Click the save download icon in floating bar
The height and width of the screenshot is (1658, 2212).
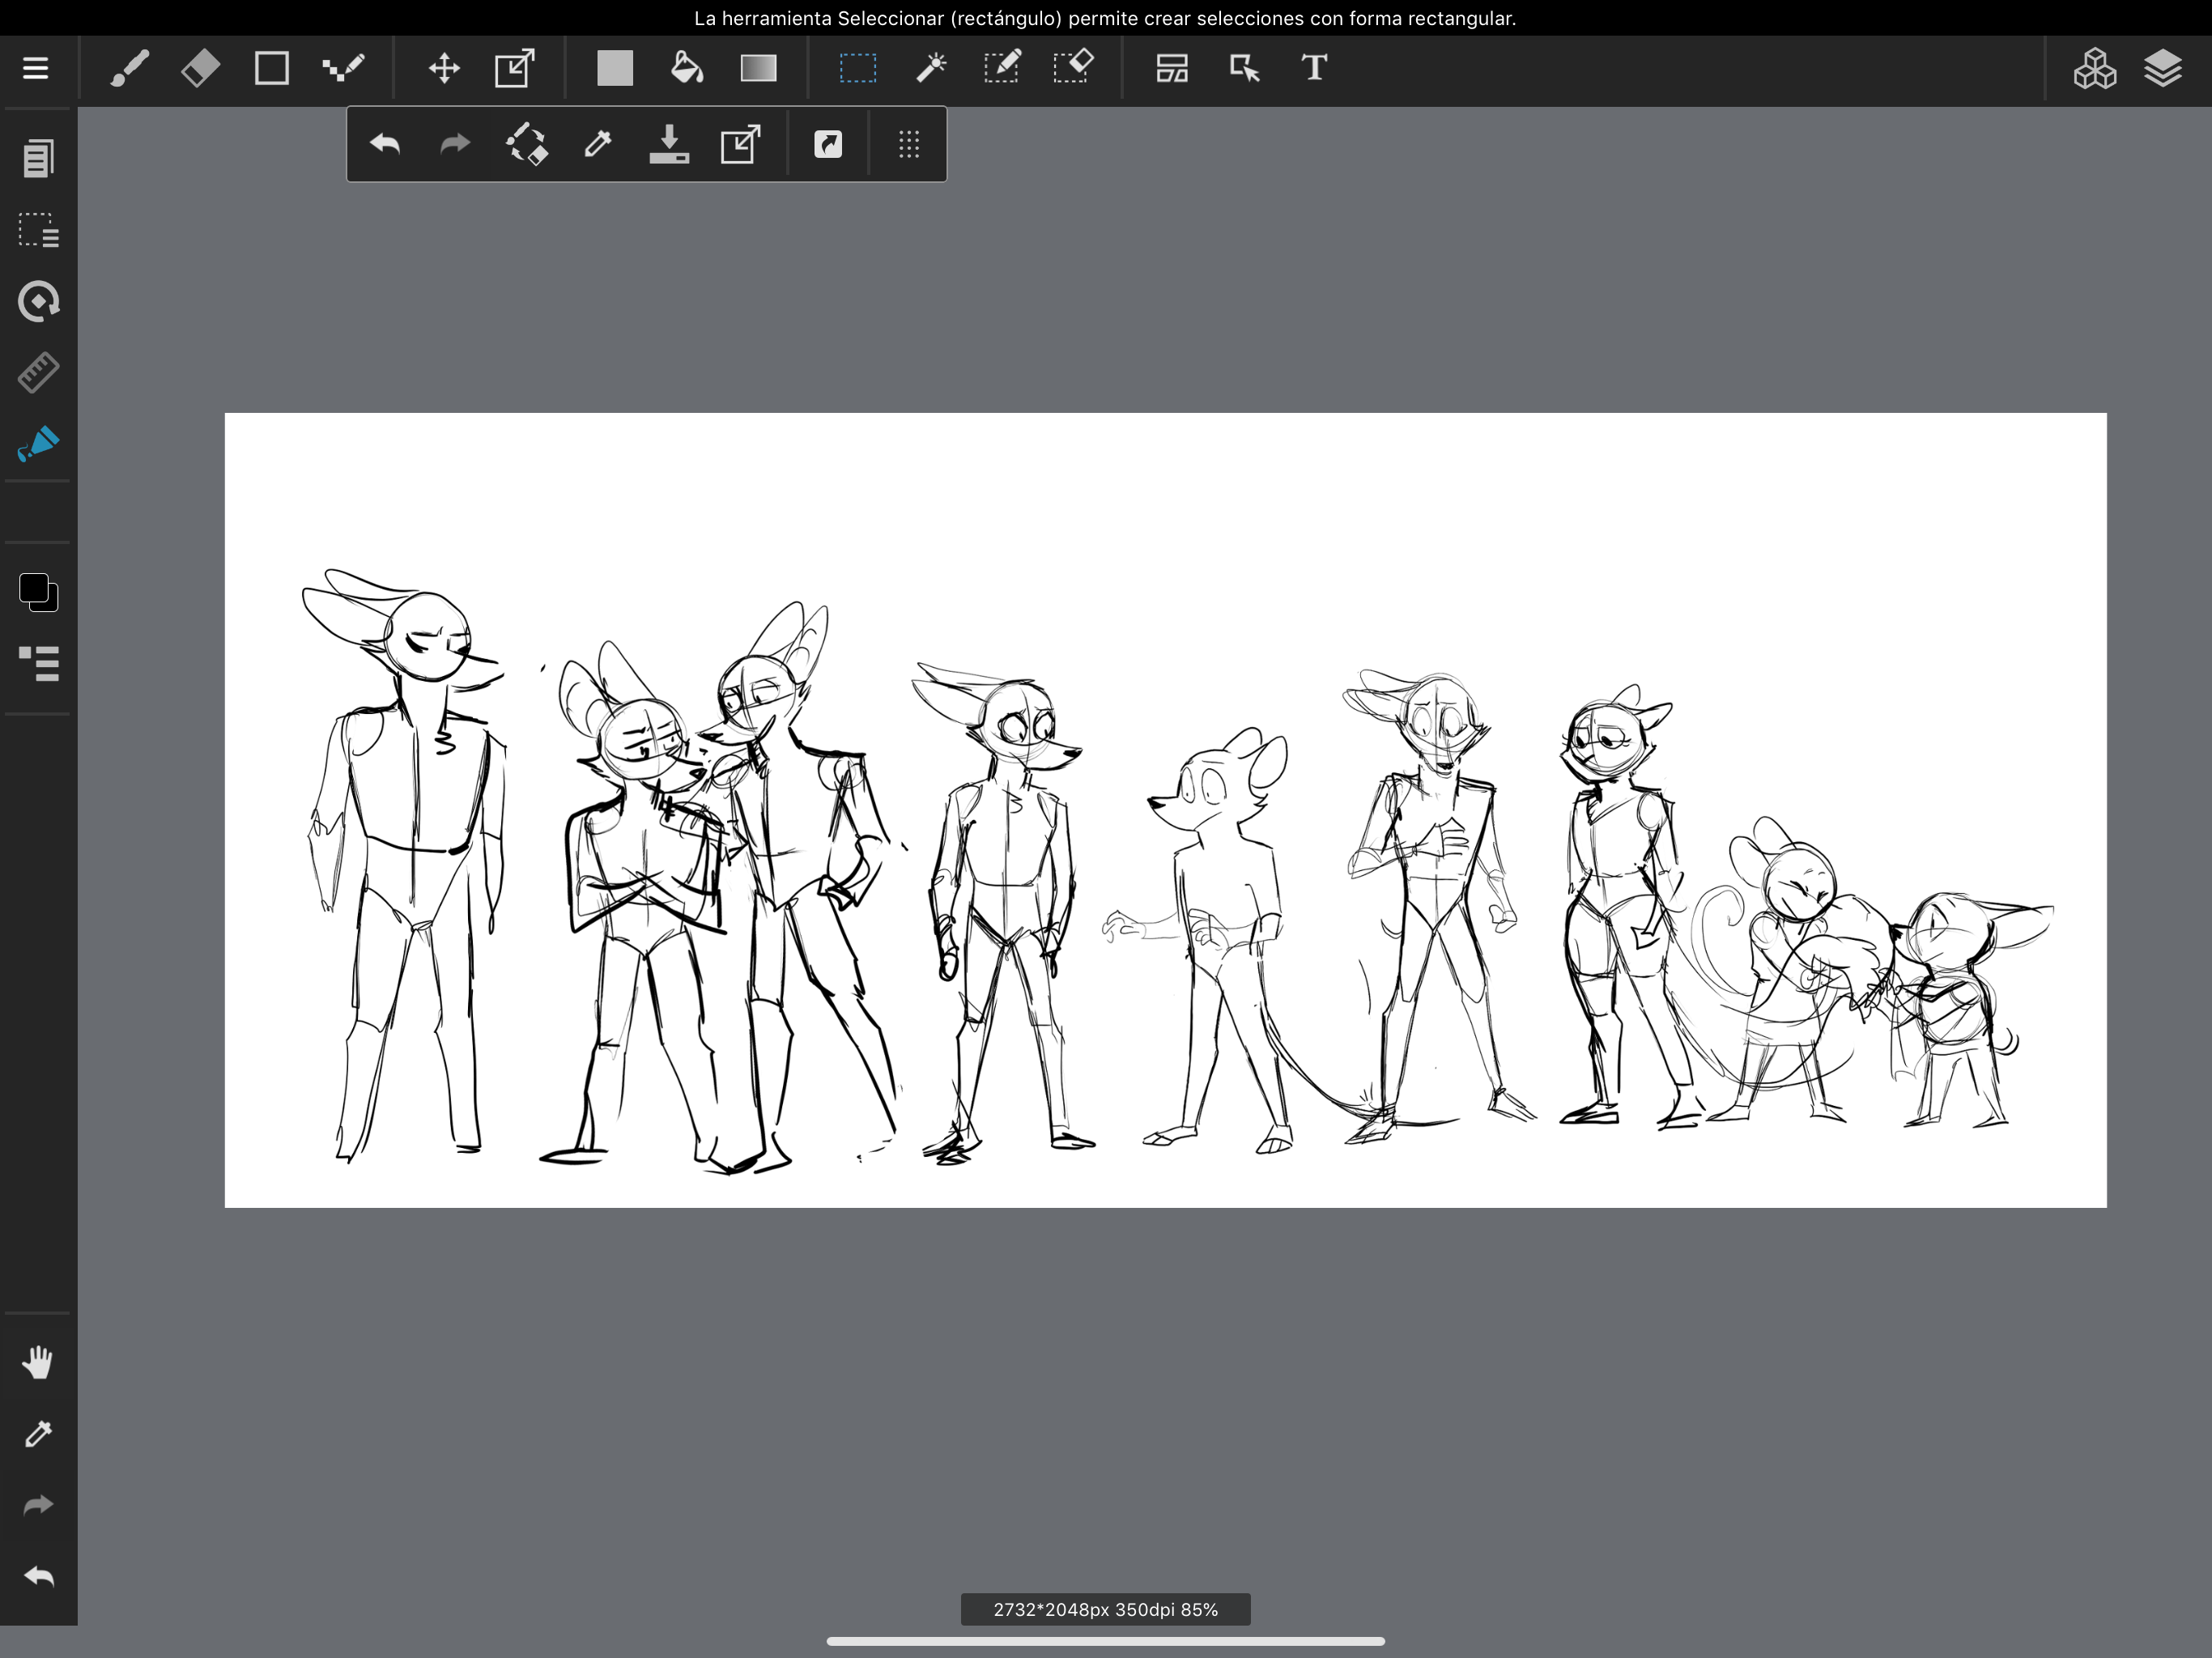[x=669, y=144]
